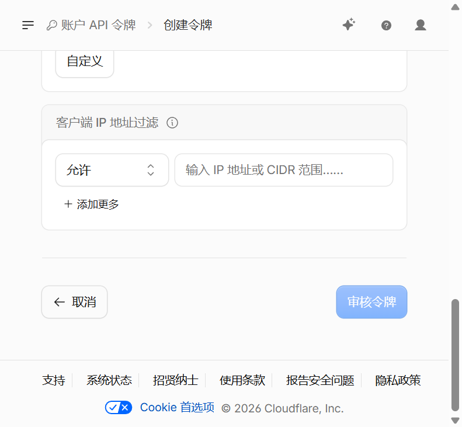This screenshot has height=427, width=462.
Task: Open the hamburger navigation menu
Action: (x=28, y=25)
